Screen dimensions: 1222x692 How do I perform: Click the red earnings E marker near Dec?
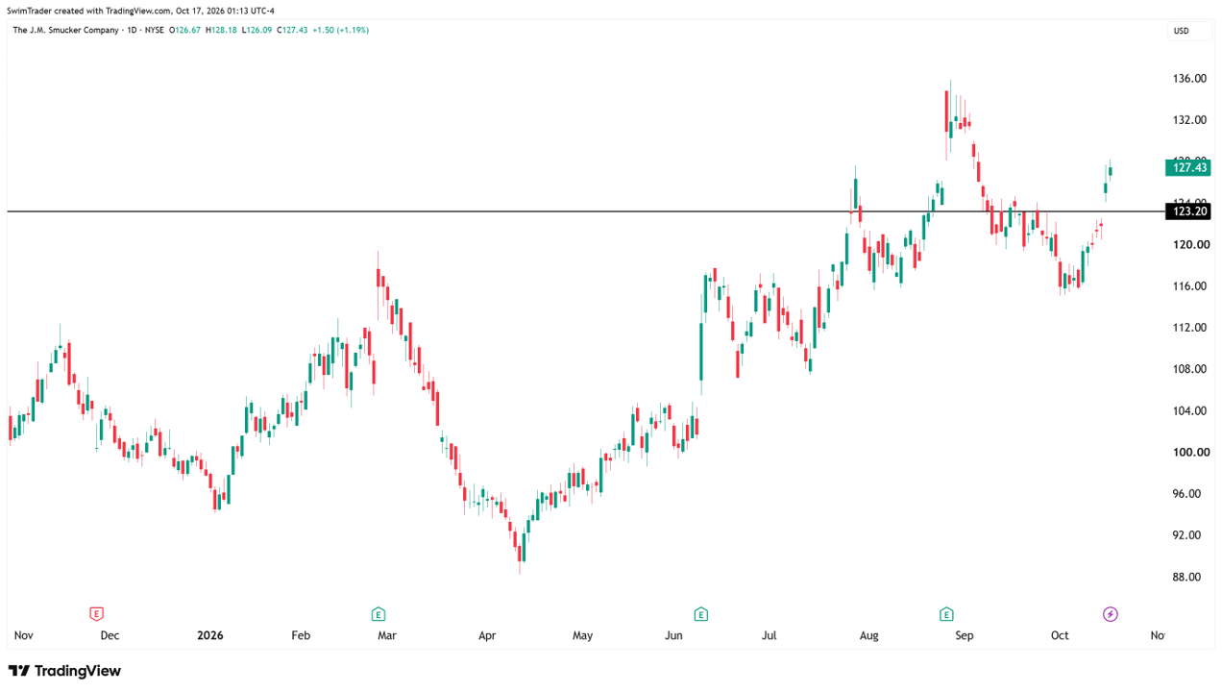tap(96, 614)
